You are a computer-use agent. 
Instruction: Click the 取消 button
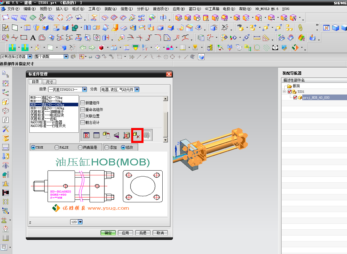160,233
